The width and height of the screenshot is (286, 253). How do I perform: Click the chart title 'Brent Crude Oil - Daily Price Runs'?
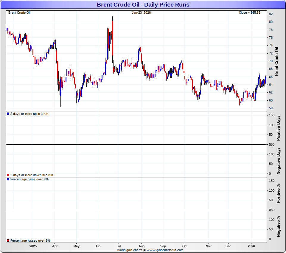click(143, 4)
